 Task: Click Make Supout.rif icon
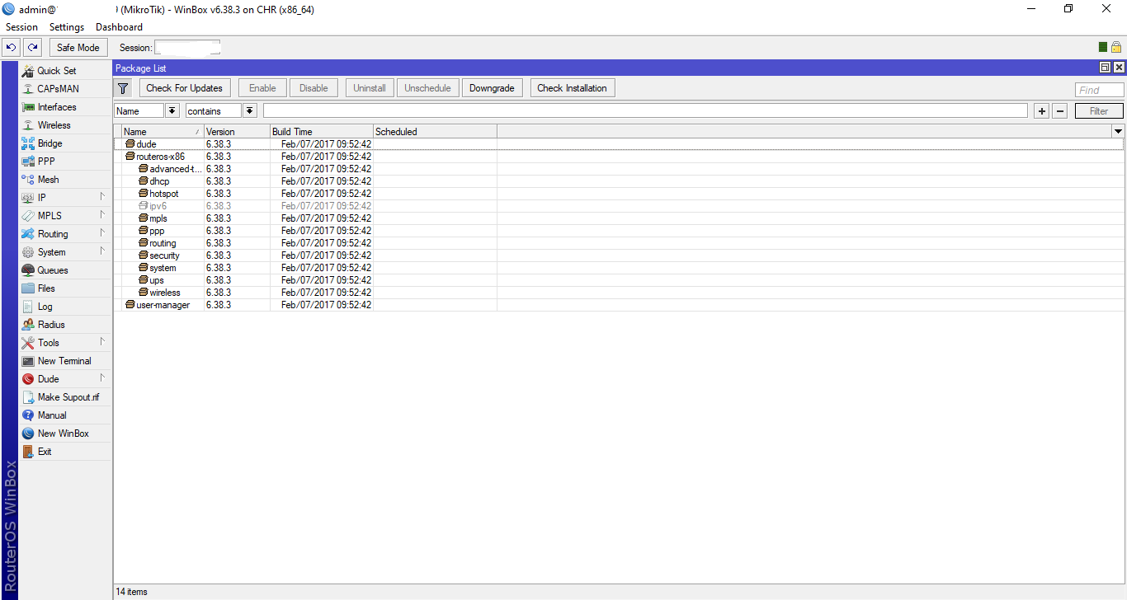[x=28, y=397]
